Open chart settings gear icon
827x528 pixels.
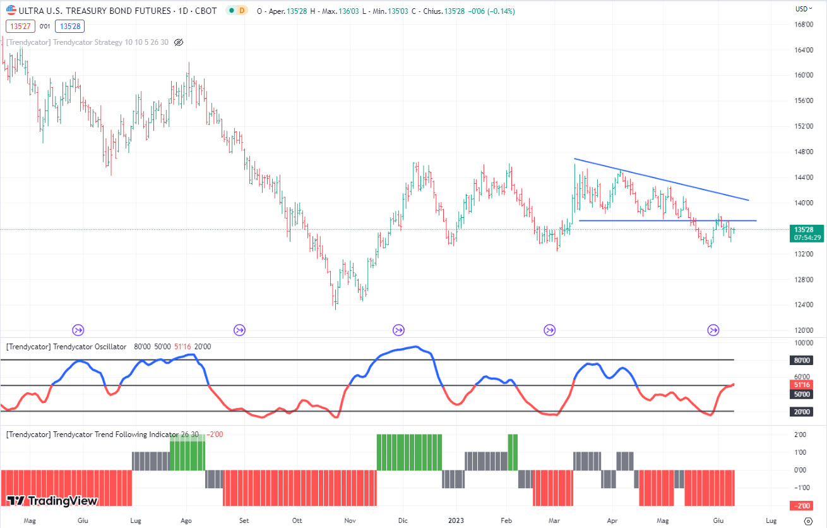(x=807, y=521)
